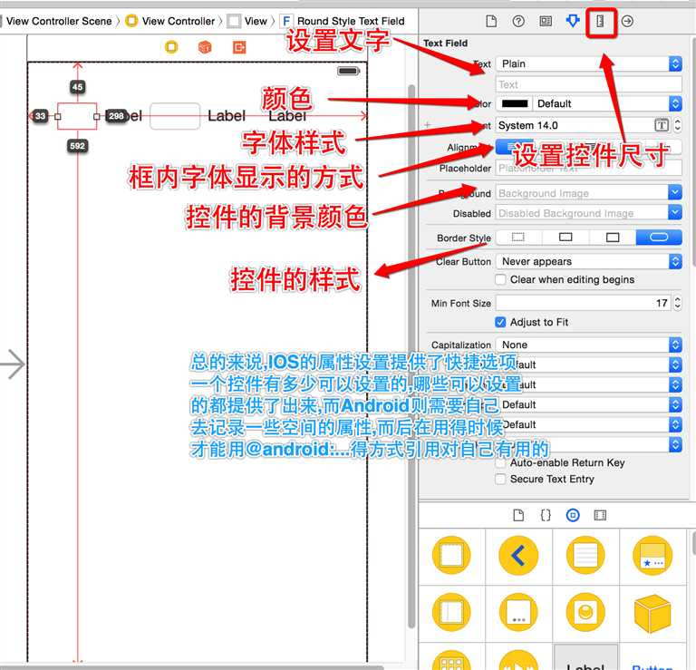Choose line border style option

pyautogui.click(x=565, y=238)
